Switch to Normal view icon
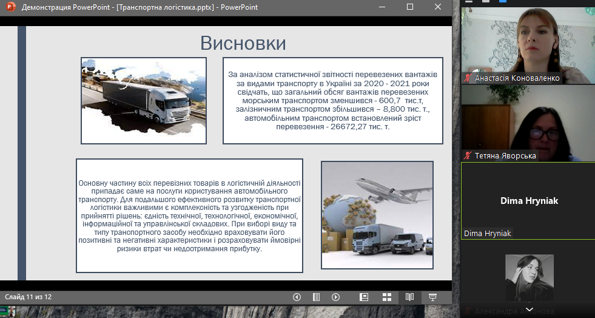The height and width of the screenshot is (318, 595). coord(364,297)
